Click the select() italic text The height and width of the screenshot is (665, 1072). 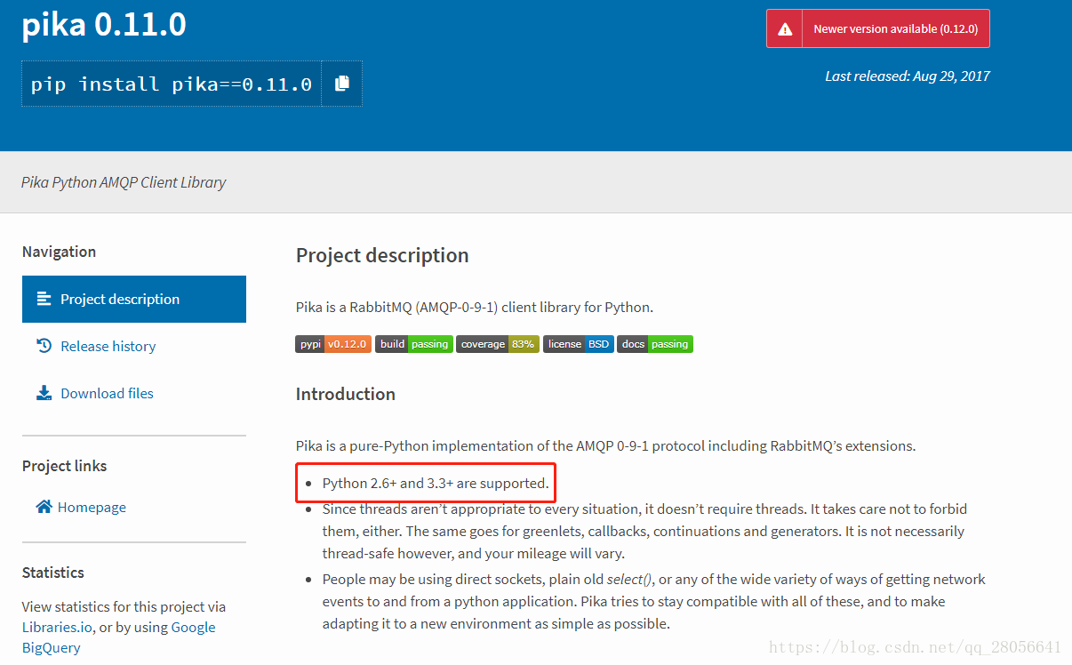pyautogui.click(x=629, y=579)
